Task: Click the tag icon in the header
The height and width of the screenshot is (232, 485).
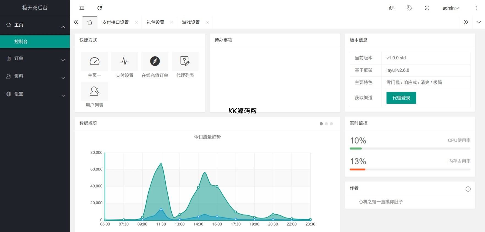Action: pyautogui.click(x=409, y=8)
